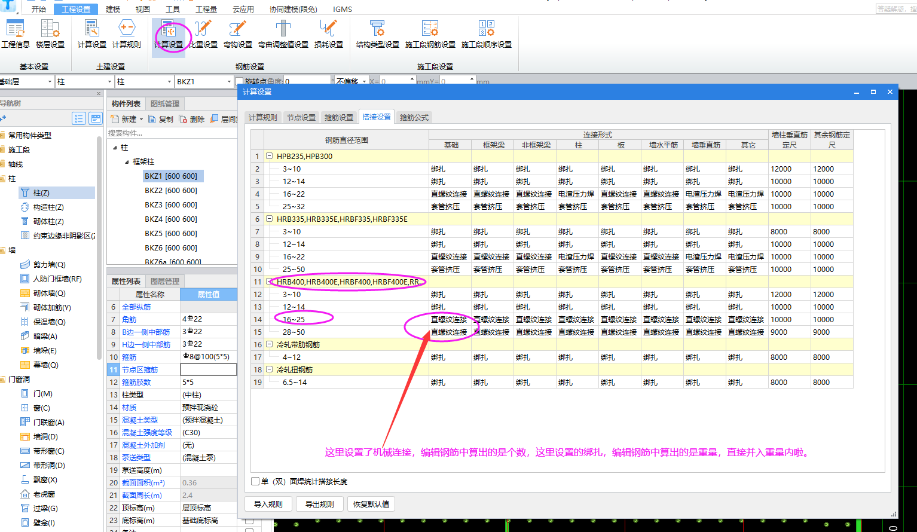This screenshot has width=917, height=532.
Task: Switch to 箍筋公式 tab
Action: pos(414,117)
